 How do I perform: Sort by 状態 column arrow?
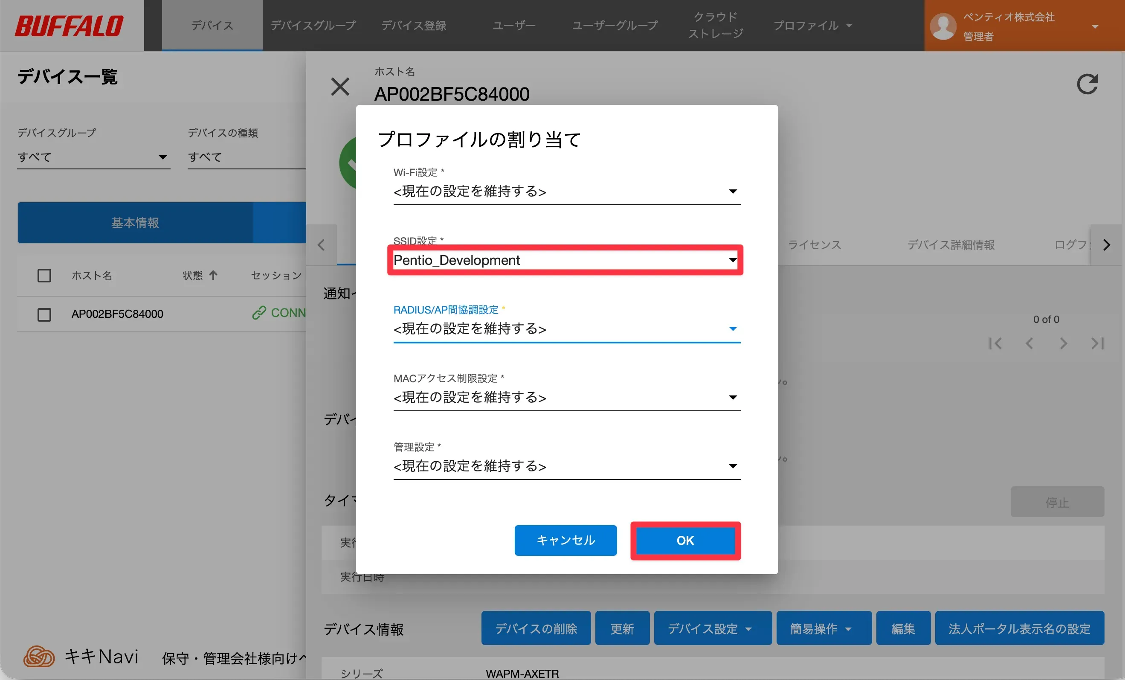tap(213, 275)
